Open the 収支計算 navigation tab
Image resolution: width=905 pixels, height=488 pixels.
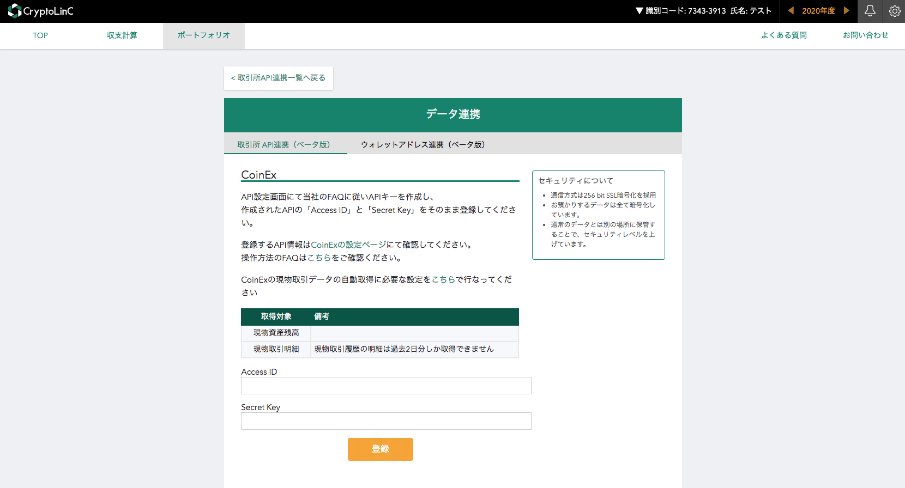tap(122, 35)
